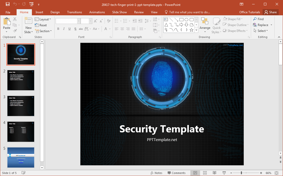The image size is (283, 176).
Task: Select slide 4 thumbnail in the panel
Action: click(21, 132)
